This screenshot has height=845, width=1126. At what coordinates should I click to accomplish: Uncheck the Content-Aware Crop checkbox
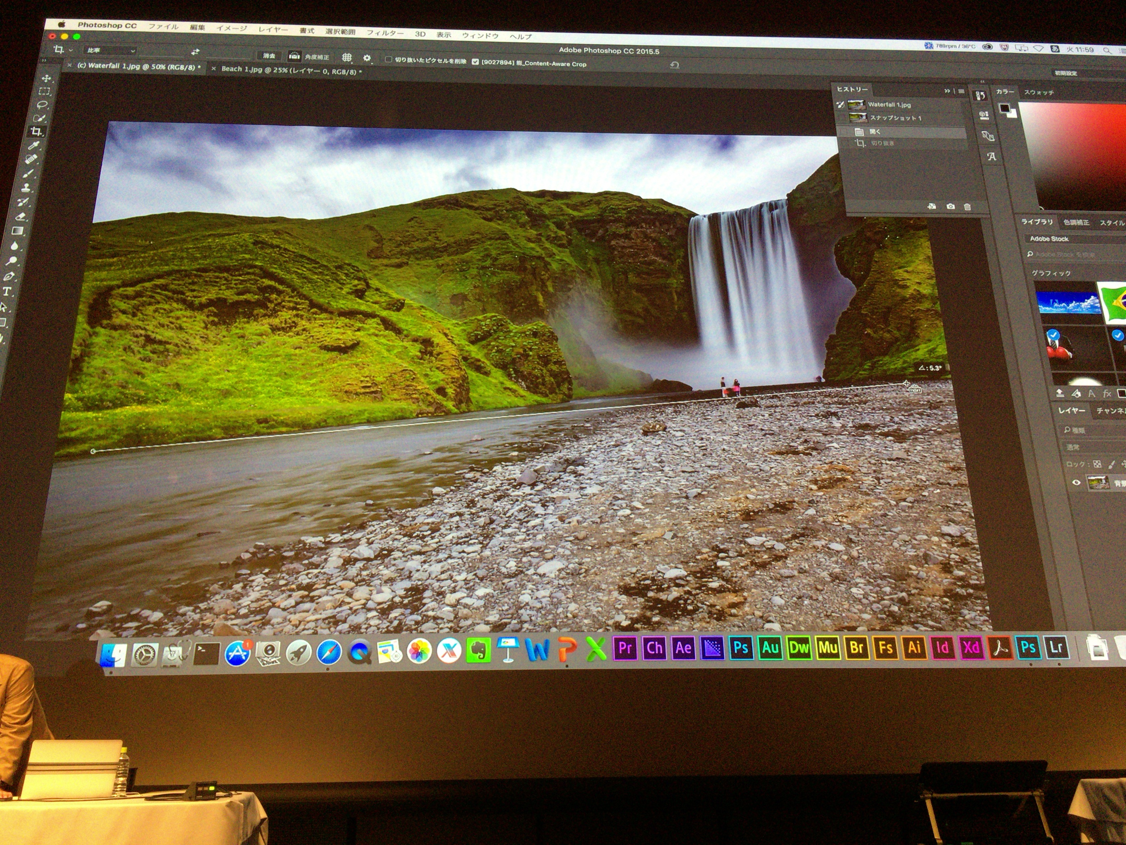point(475,62)
